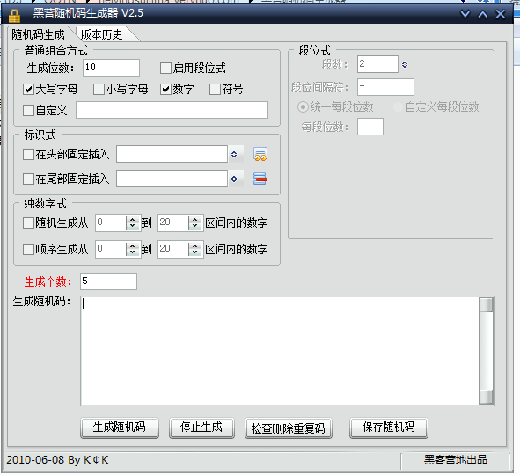Viewport: 520px width, 475px height.
Task: Click 停止生成 button
Action: click(x=201, y=427)
